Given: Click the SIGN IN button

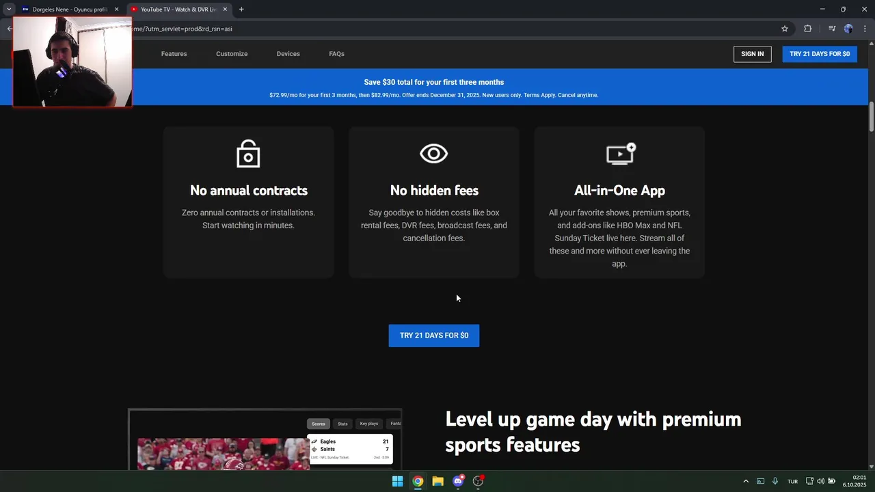Looking at the screenshot, I should coord(753,54).
